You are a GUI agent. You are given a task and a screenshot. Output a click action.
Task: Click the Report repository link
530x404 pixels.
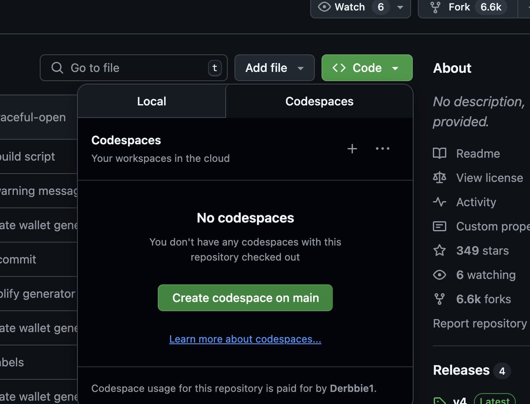coord(480,323)
